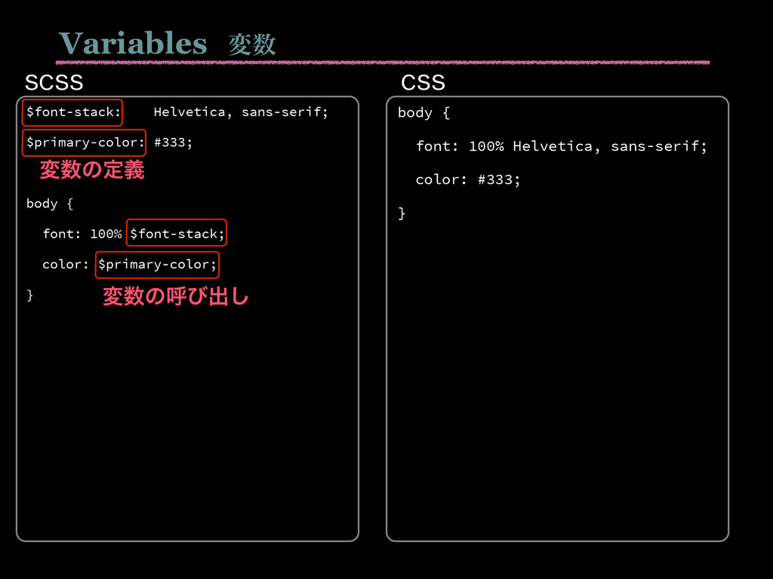The height and width of the screenshot is (579, 773).
Task: Click the 'SCSS' heading
Action: pos(54,83)
